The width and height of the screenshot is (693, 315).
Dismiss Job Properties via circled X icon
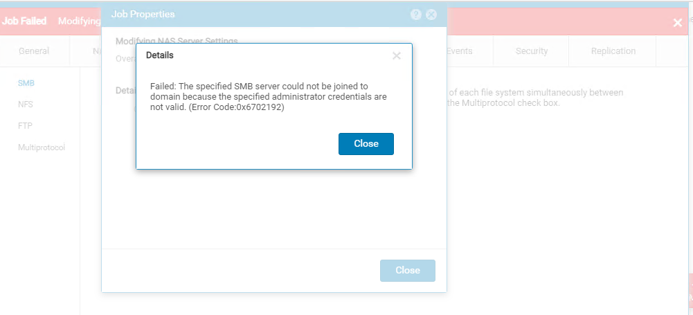[431, 15]
